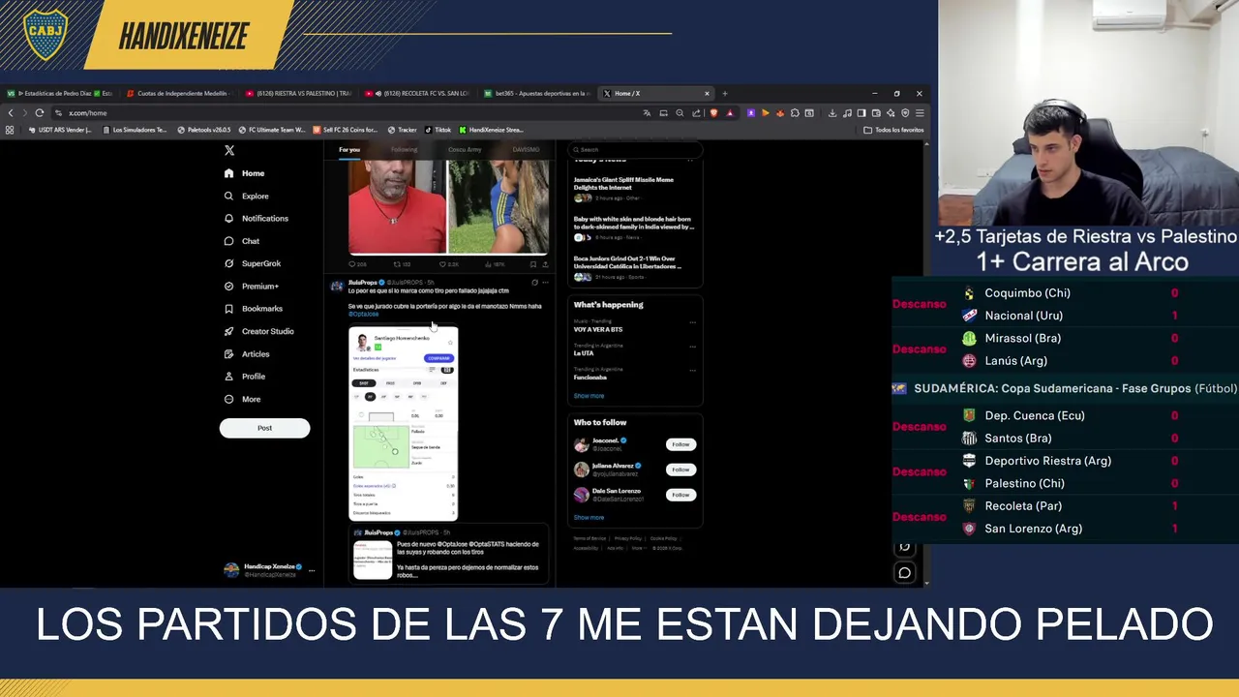Click the Creator Studio rocket icon

click(x=228, y=331)
